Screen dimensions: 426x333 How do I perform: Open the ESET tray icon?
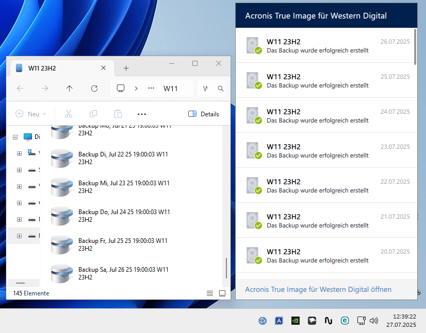[x=345, y=321]
